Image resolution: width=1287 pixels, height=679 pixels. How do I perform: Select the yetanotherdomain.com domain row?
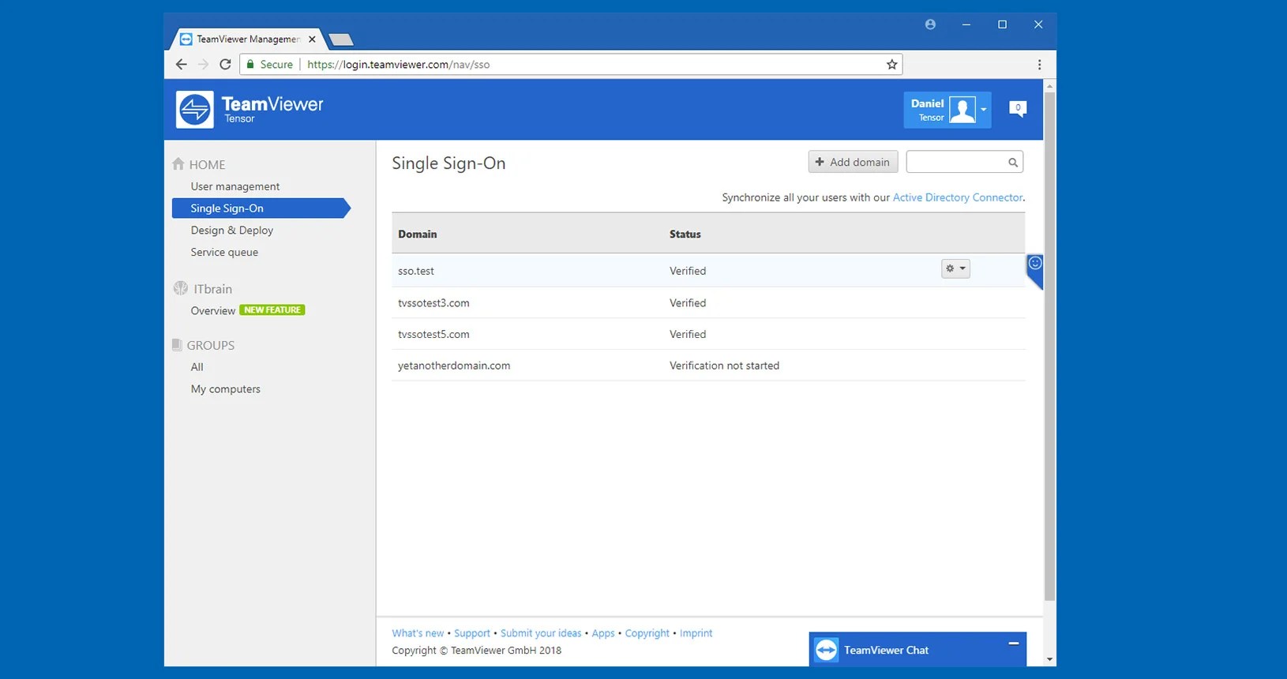pos(708,366)
